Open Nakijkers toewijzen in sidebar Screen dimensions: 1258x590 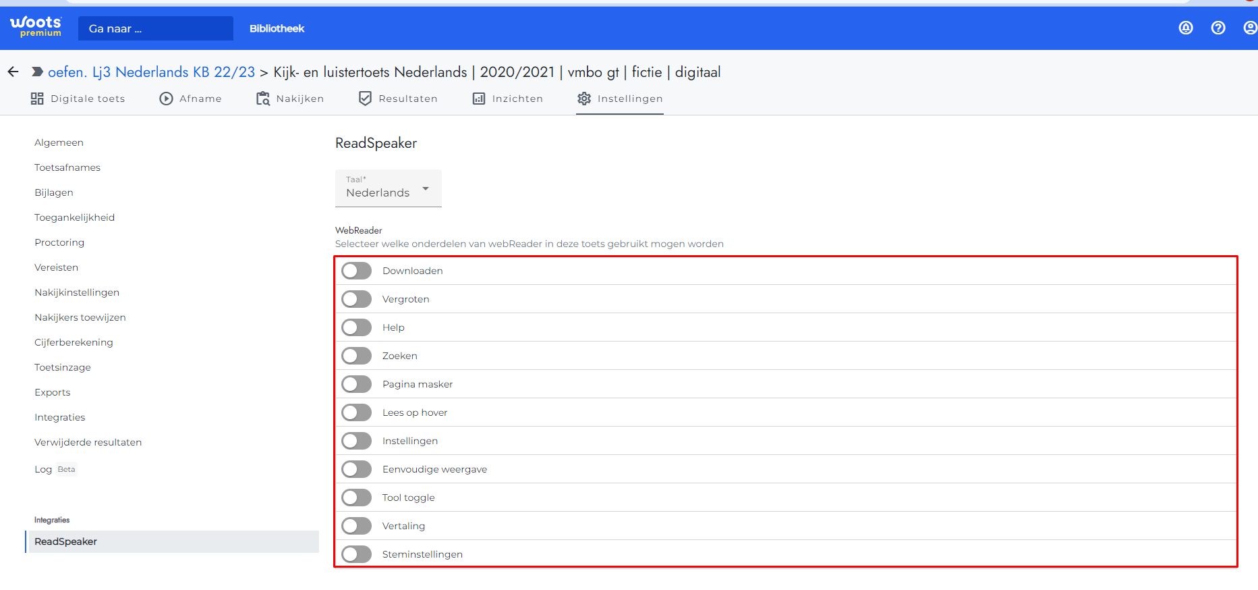(80, 317)
